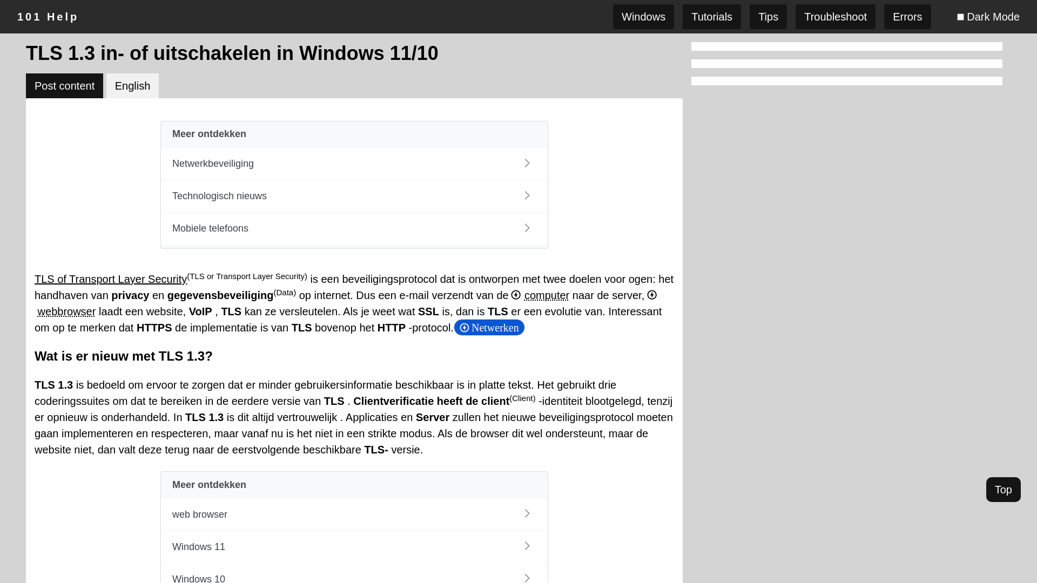Viewport: 1037px width, 583px height.
Task: Expand the Mobiele telefoons chevron arrow
Action: pyautogui.click(x=527, y=228)
